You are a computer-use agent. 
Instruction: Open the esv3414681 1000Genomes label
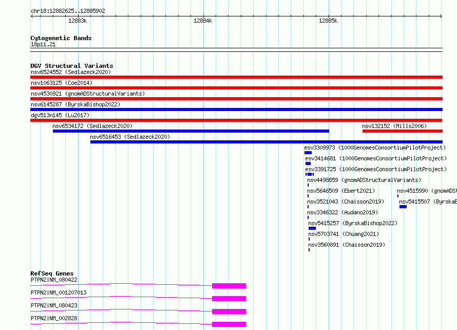point(376,158)
